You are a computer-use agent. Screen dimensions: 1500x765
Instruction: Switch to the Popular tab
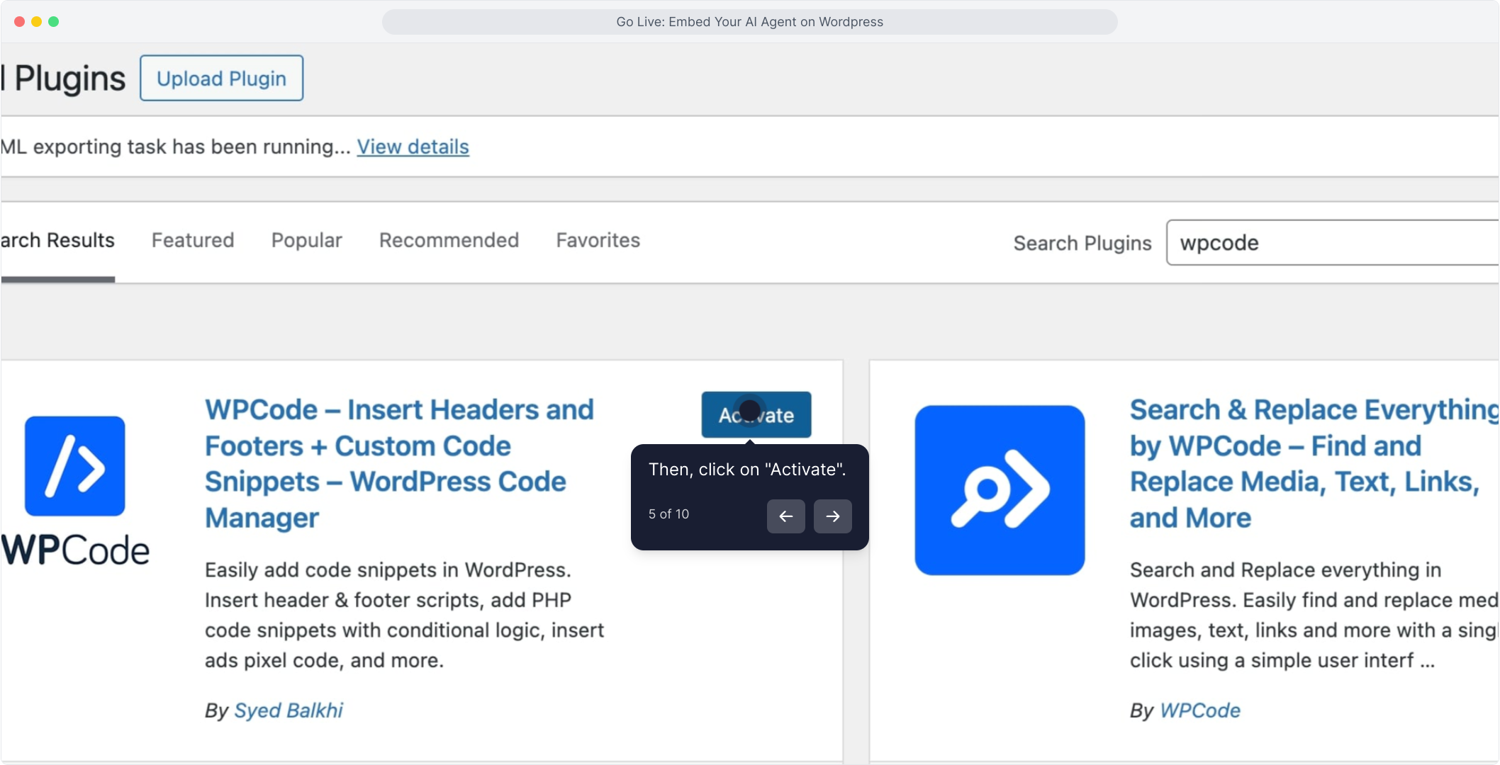pyautogui.click(x=306, y=240)
